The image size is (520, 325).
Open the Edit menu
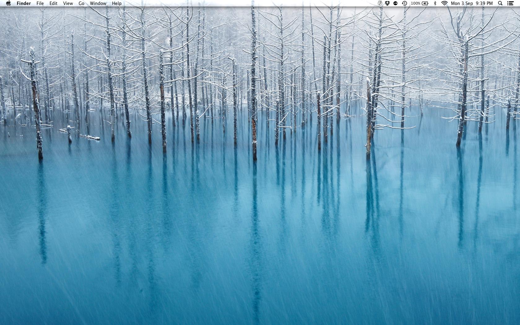tap(53, 3)
